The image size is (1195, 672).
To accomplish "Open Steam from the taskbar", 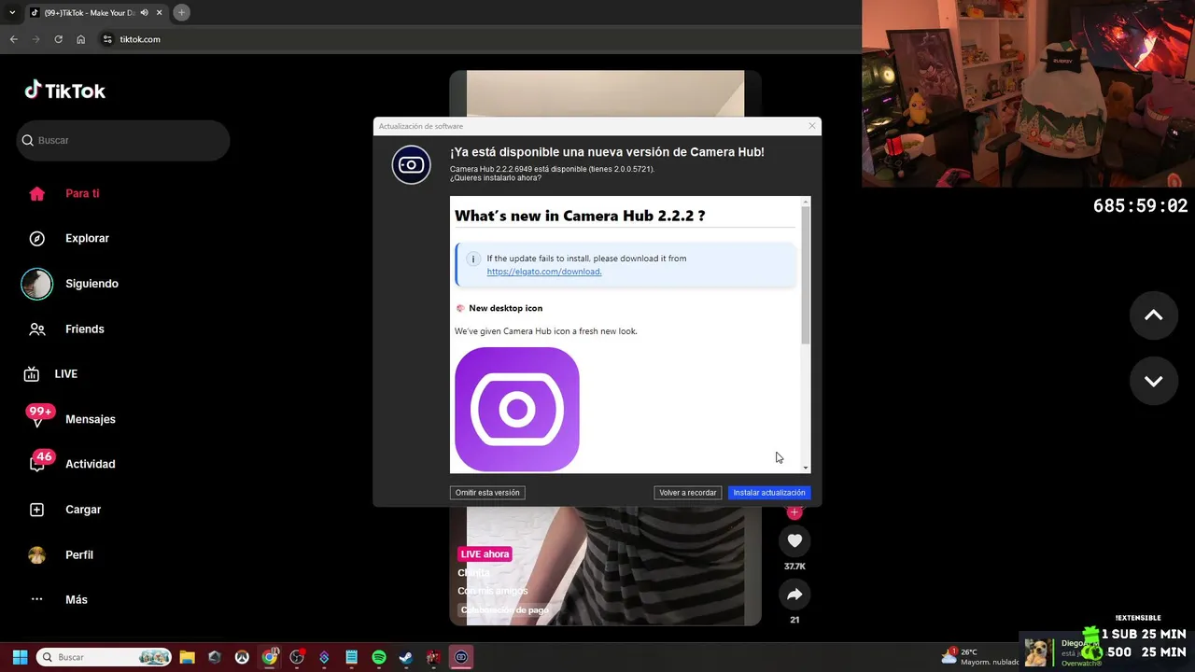I will (406, 657).
